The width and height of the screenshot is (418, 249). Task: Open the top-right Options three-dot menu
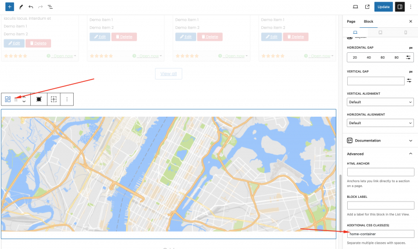pyautogui.click(x=411, y=7)
